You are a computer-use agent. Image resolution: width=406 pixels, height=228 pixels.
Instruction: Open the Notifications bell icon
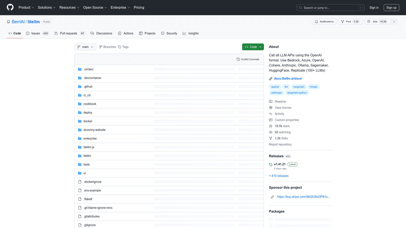click(317, 21)
